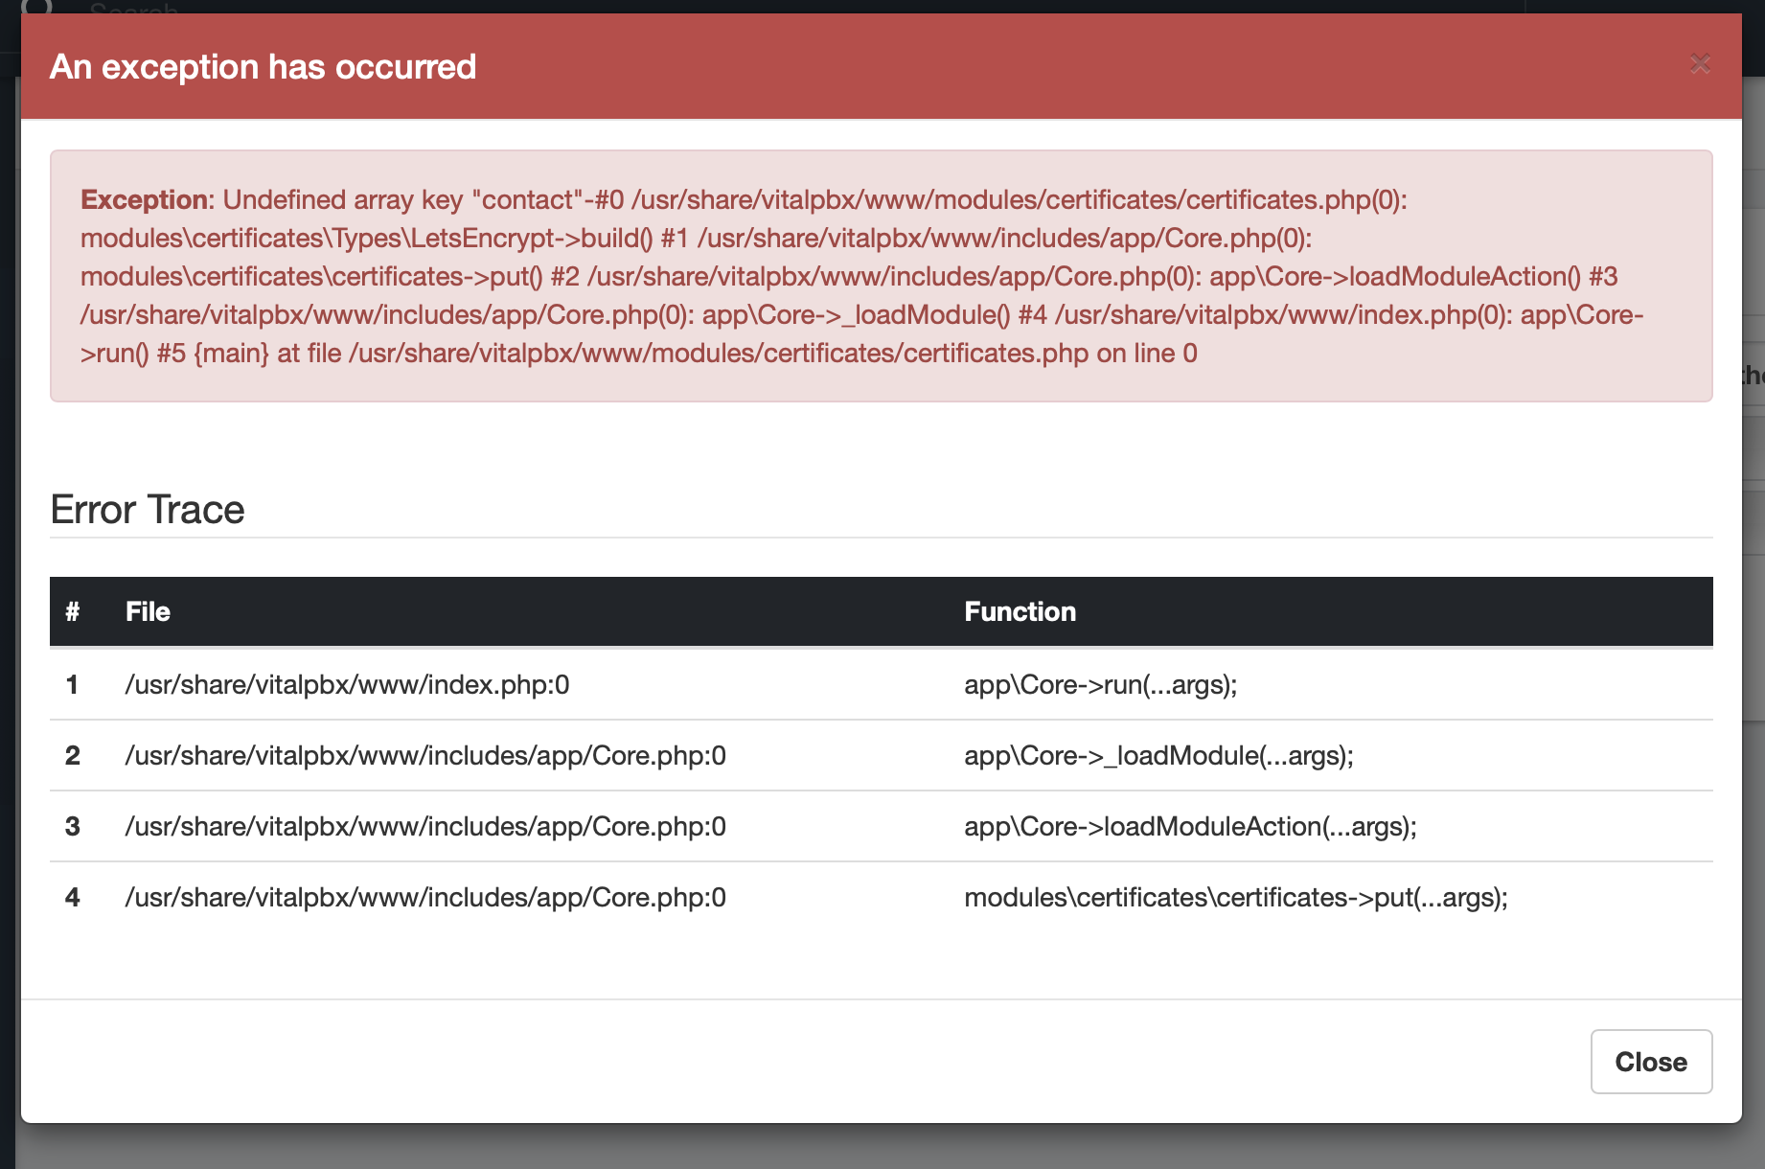Screen dimensions: 1765x1169
Task: Click the magnifier search icon behind the dialog
Action: click(36, 7)
